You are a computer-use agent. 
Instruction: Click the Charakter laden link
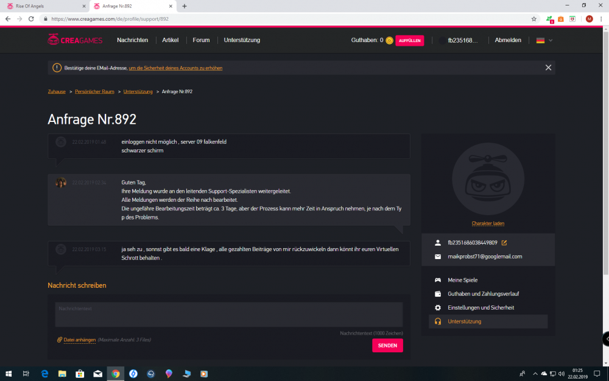[x=488, y=224]
